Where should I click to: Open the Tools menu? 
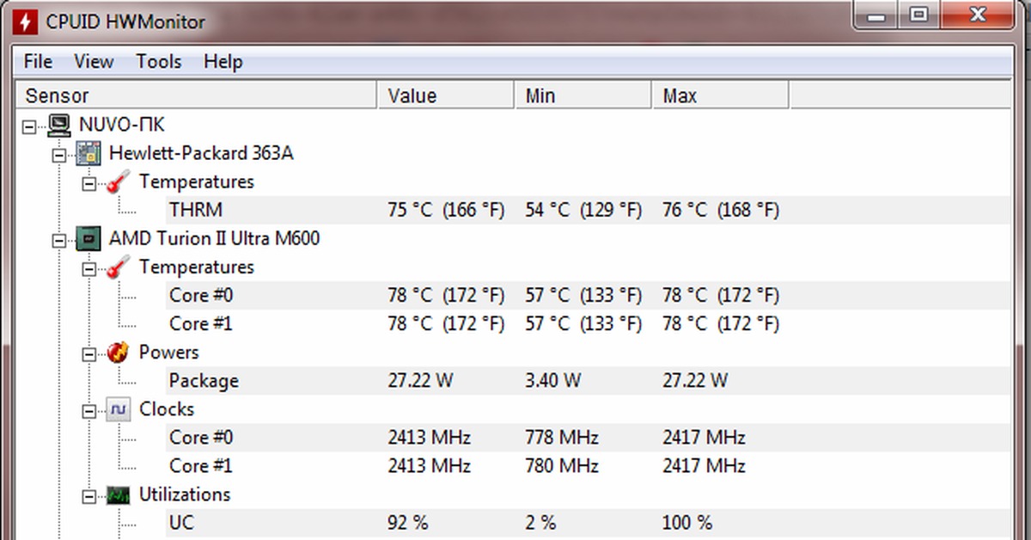[158, 62]
